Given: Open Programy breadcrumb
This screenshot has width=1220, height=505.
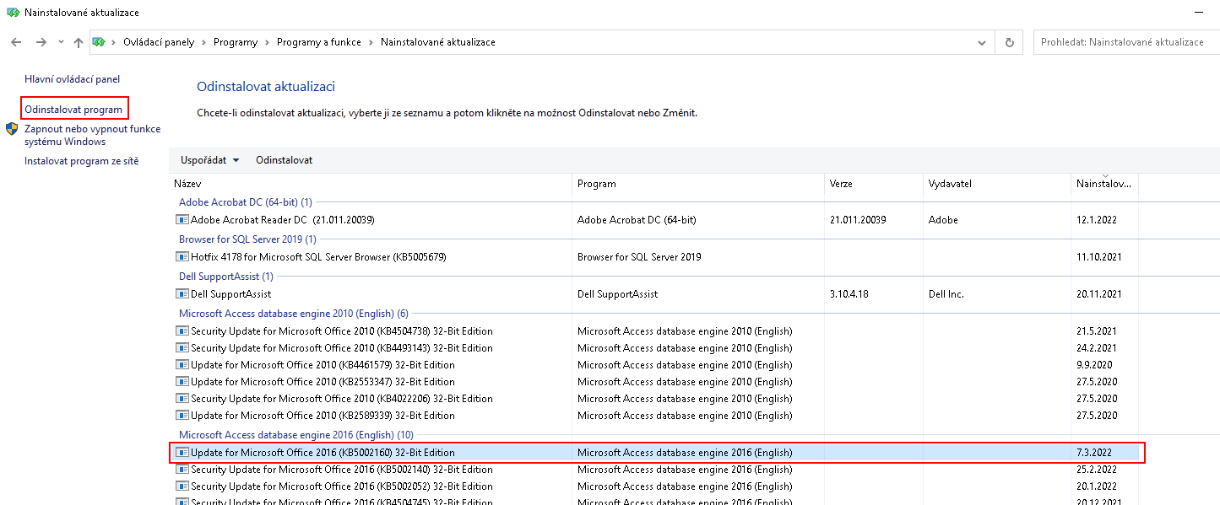Looking at the screenshot, I should (x=236, y=42).
